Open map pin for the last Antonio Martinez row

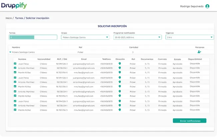pos(120,105)
